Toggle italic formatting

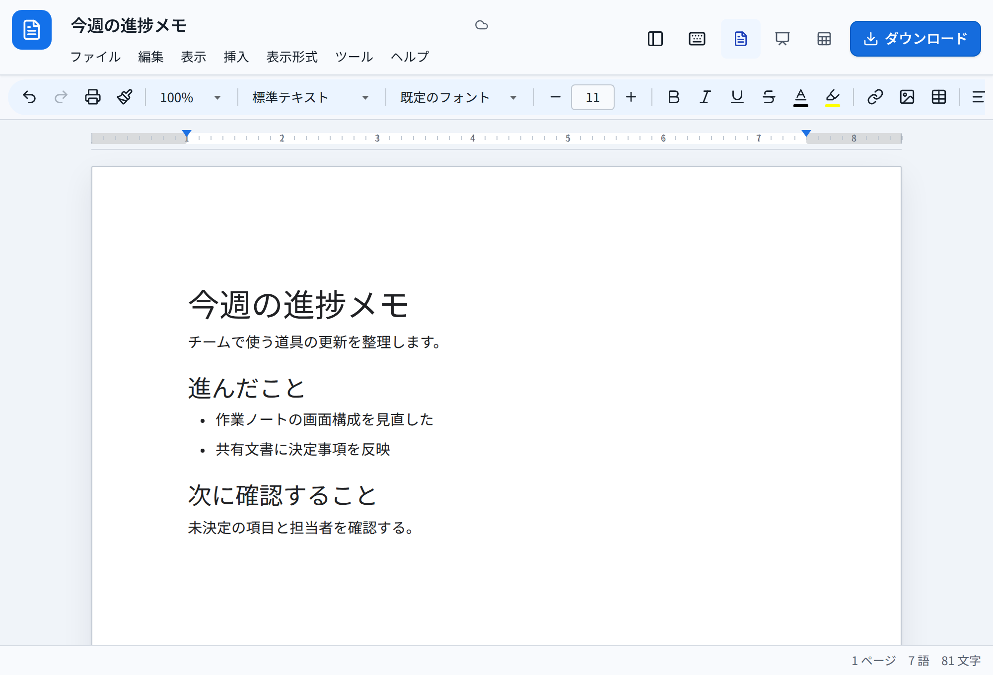pos(706,97)
